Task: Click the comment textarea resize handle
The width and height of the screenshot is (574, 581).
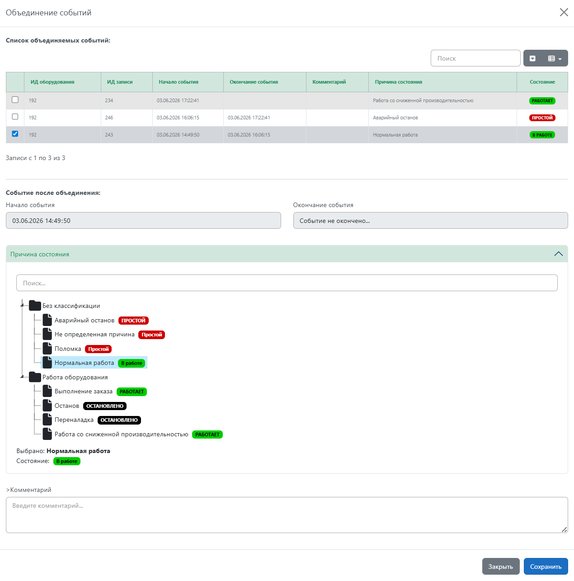Action: point(564,529)
